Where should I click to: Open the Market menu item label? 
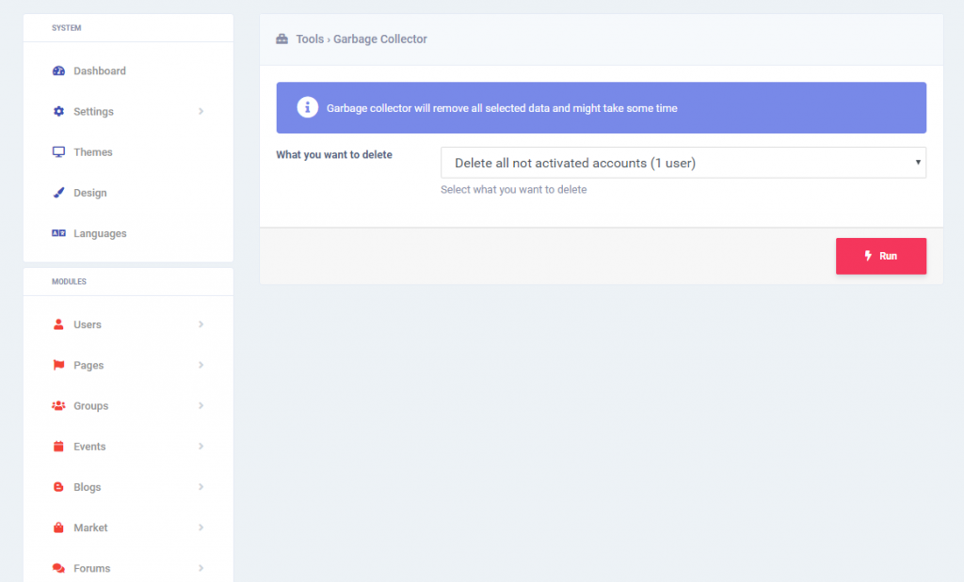90,527
